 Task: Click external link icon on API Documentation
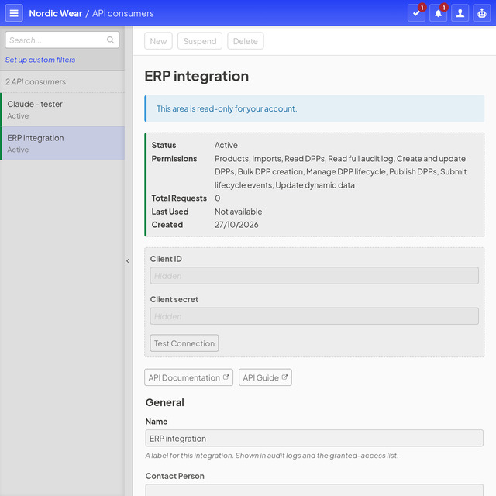click(x=226, y=377)
